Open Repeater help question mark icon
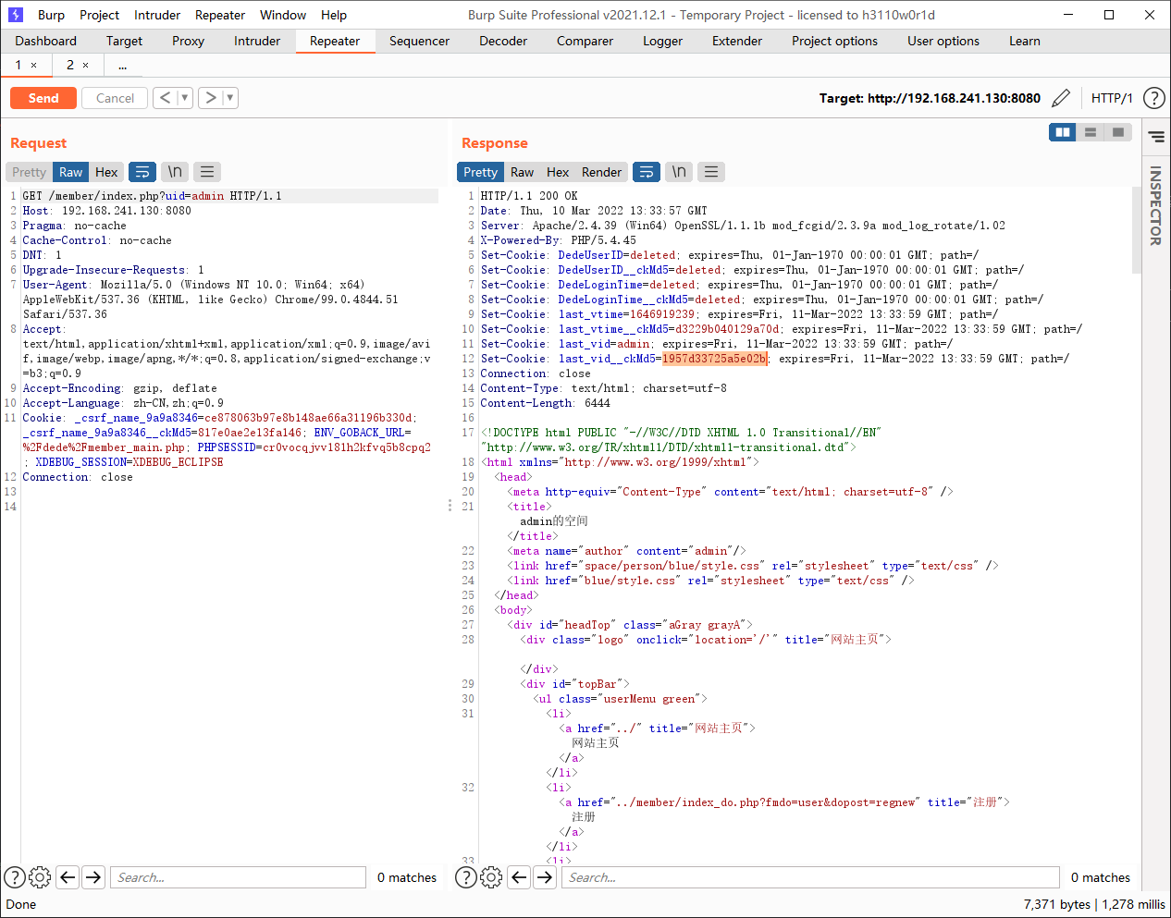 [1153, 98]
